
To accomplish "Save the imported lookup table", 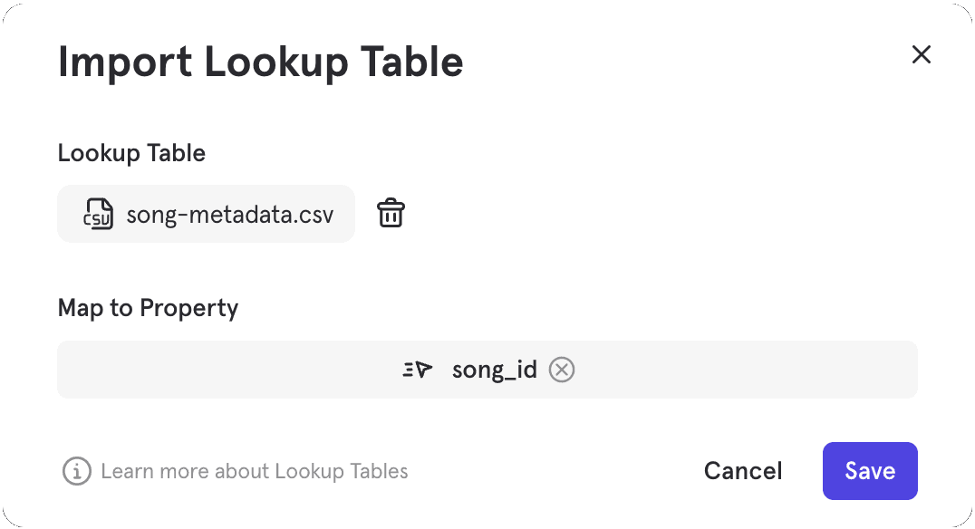I will tap(869, 471).
